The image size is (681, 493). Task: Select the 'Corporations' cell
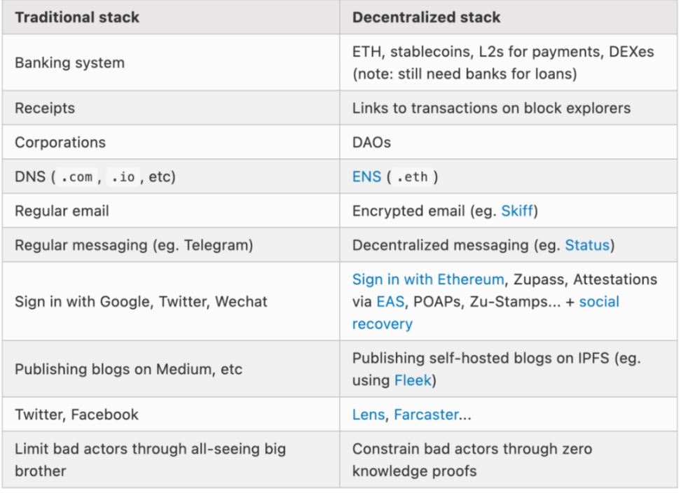pos(60,142)
